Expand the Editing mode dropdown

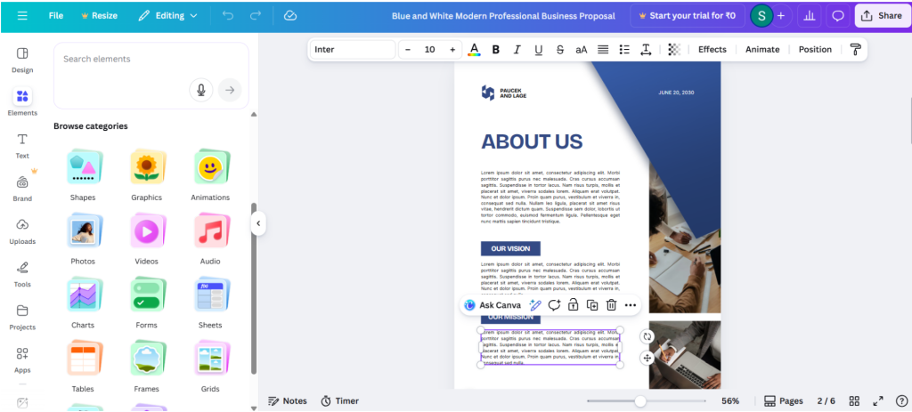[168, 16]
